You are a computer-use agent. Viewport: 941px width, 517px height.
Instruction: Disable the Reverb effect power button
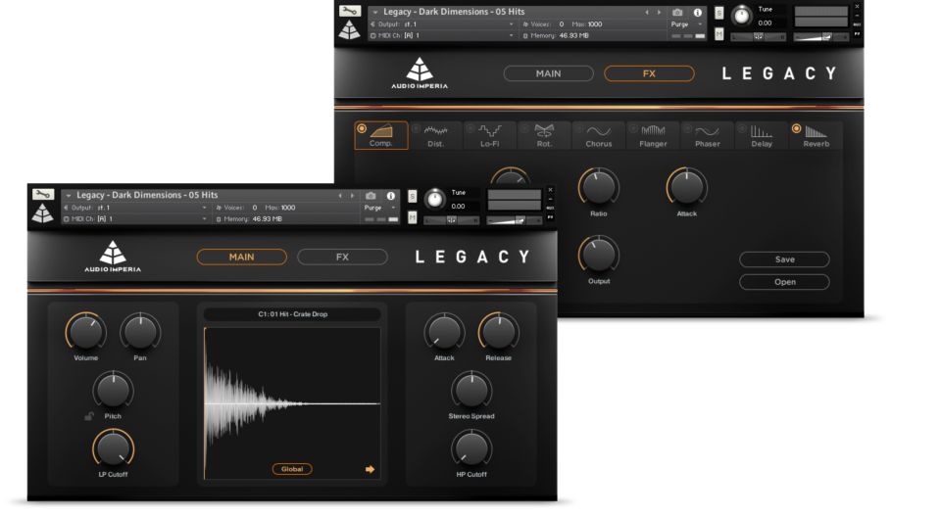pos(795,127)
